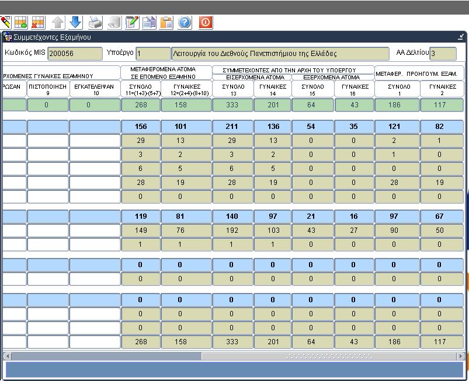Click the bottom row cell showing 117
469x381 pixels.
click(x=442, y=342)
